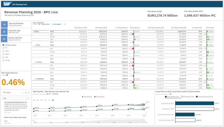Click the Plan Revenue 2020 bar in chart
224x127 pixels.
(195, 109)
